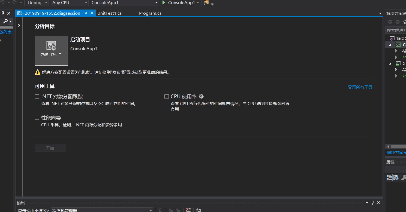Close the diagsession tab
406x212 pixels.
pyautogui.click(x=92, y=13)
